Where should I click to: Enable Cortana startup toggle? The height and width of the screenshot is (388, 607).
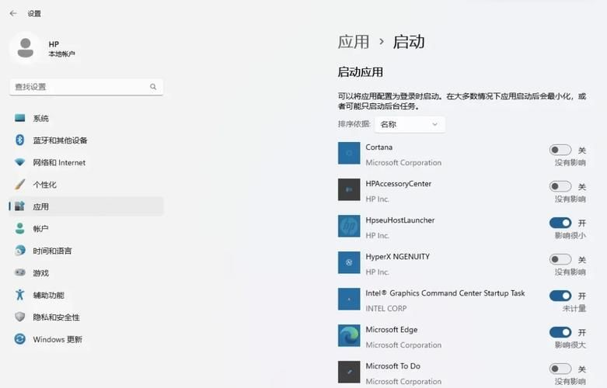coord(560,150)
